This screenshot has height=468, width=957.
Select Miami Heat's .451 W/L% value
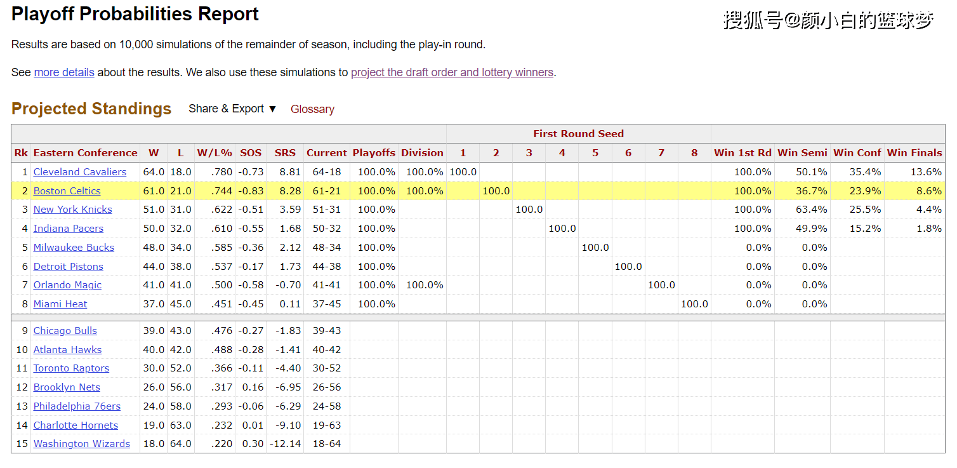pyautogui.click(x=222, y=304)
